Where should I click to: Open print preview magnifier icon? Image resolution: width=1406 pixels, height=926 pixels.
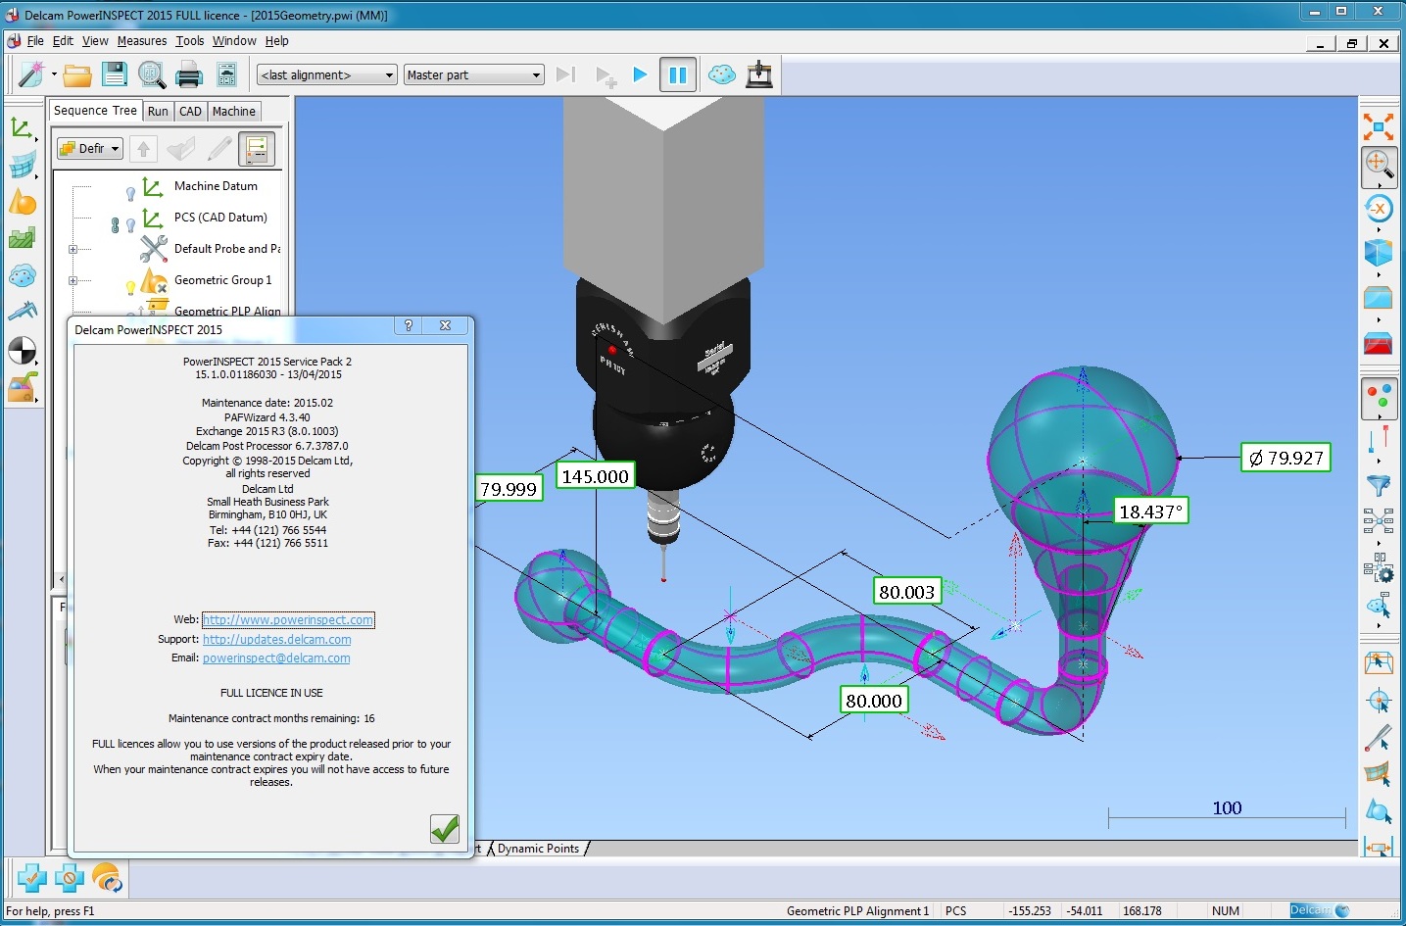click(152, 74)
